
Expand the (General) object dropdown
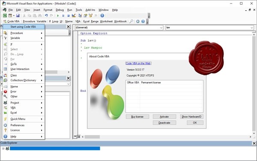pos(119,28)
